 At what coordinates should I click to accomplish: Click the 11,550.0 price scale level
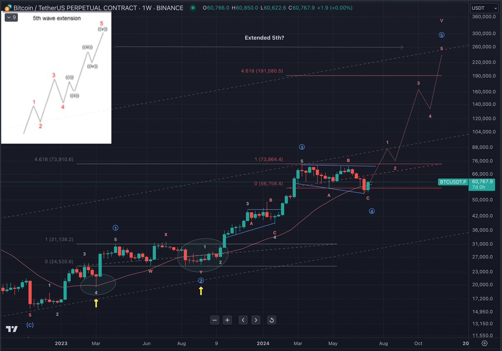[x=482, y=336]
